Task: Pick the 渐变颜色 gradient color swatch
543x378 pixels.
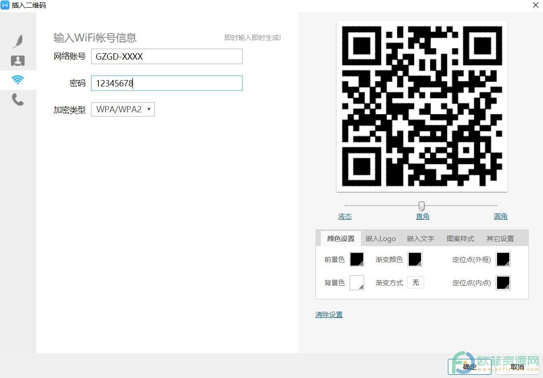Action: point(415,259)
